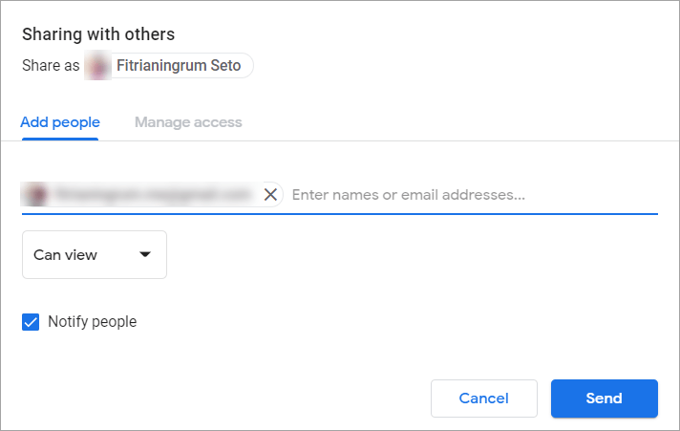Viewport: 680px width, 431px height.
Task: Click the dropdown arrow next to Can view
Action: (x=145, y=254)
